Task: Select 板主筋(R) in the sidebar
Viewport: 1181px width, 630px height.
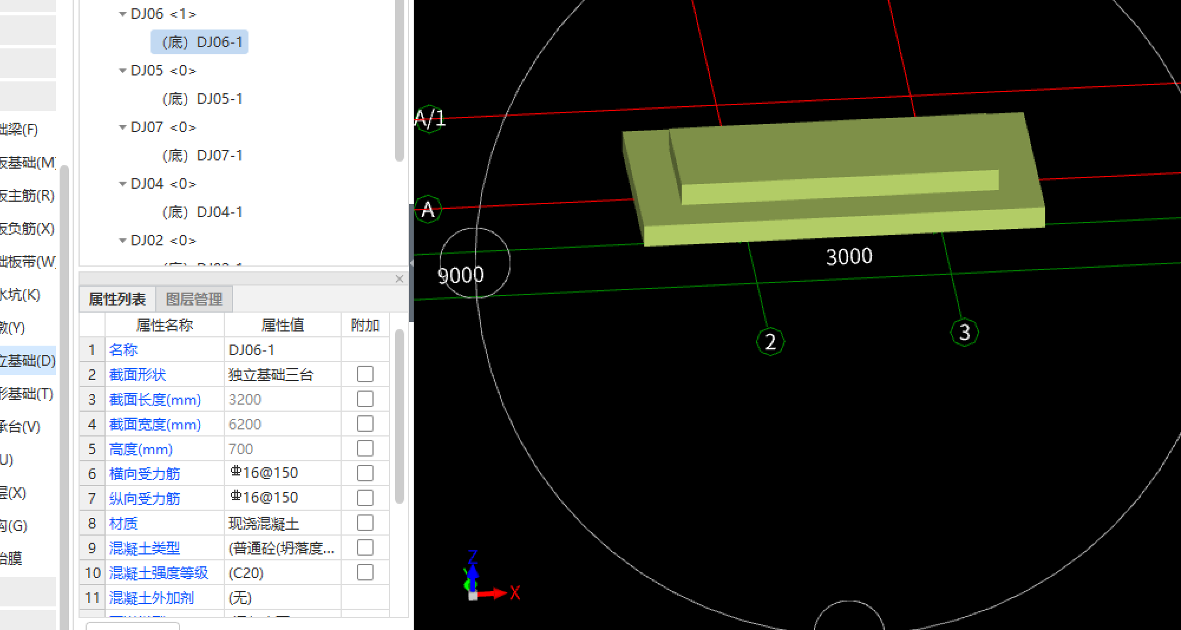Action: [x=28, y=195]
